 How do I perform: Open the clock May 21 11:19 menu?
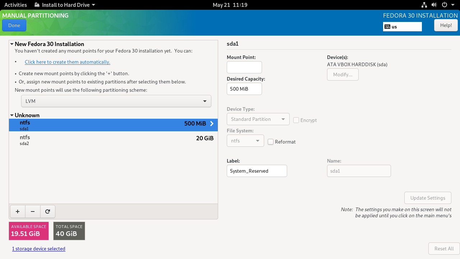point(230,5)
